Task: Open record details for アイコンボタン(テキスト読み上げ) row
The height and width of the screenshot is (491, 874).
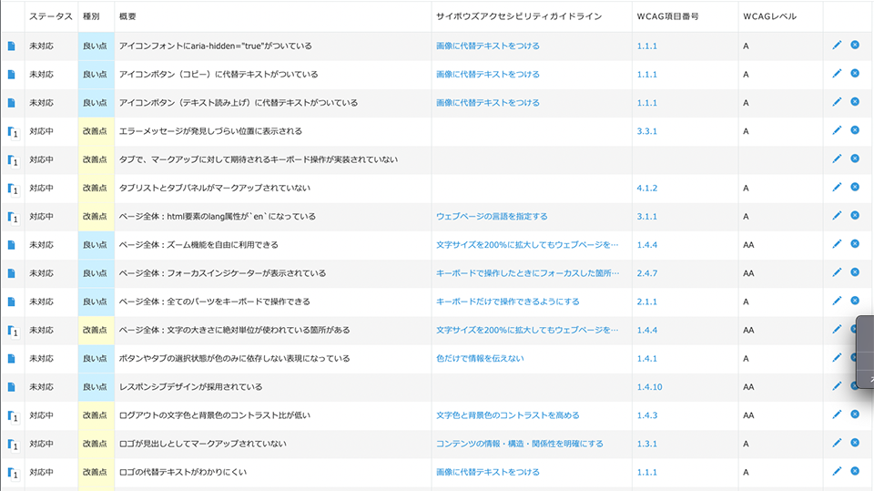Action: pos(11,103)
